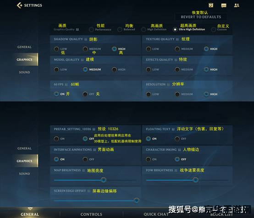Image resolution: width=254 pixels, height=218 pixels.
Task: Turn Character Inking on
Action: 149,159
